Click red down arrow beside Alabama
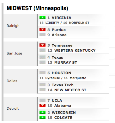115x123 pixels. point(42,105)
